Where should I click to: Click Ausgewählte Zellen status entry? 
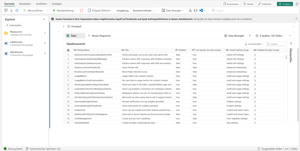point(277,149)
